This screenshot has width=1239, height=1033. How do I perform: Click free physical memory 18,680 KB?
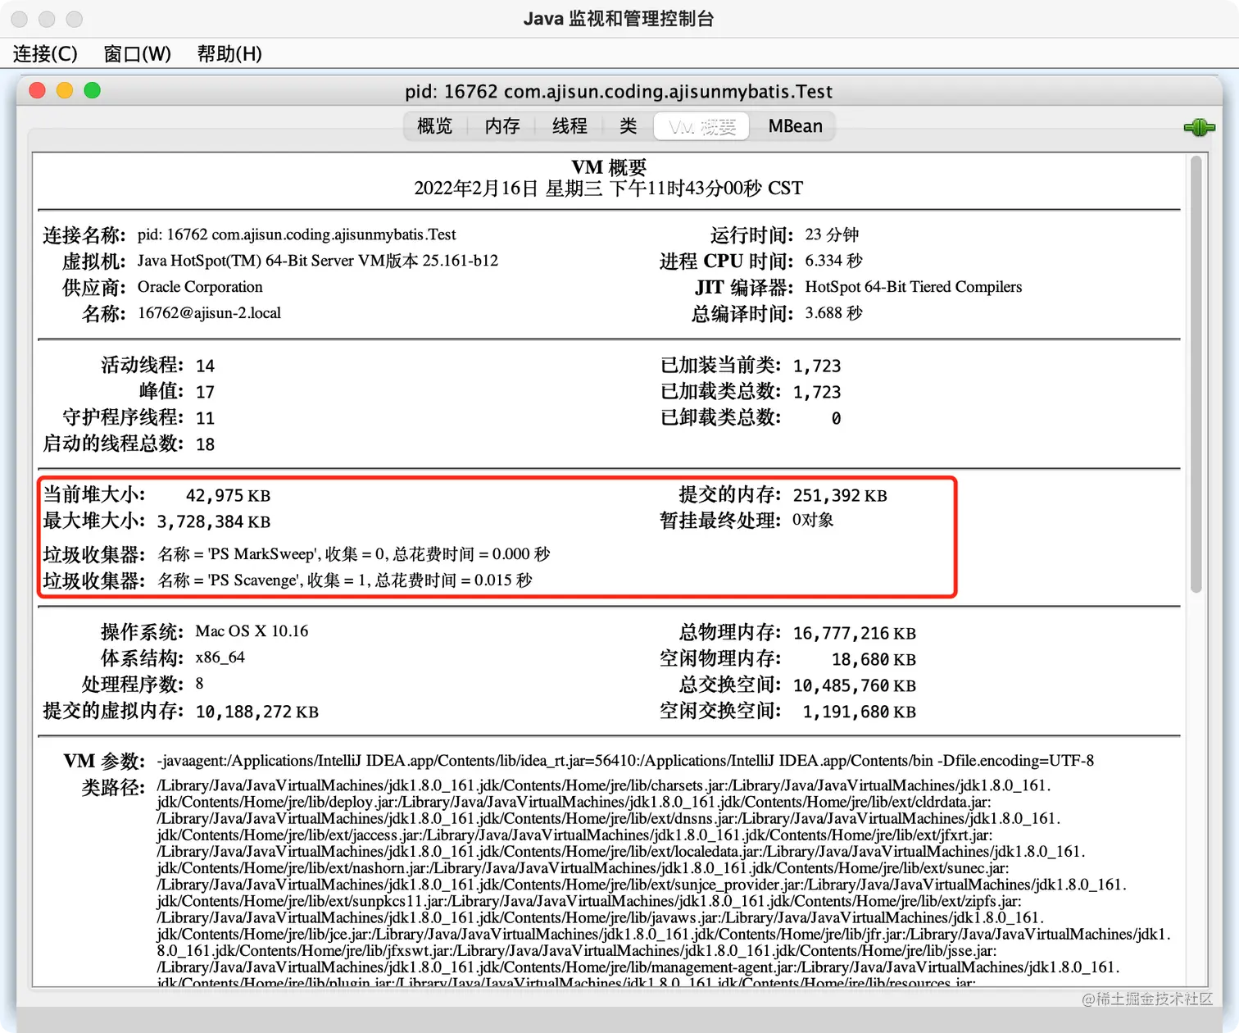pyautogui.click(x=874, y=659)
